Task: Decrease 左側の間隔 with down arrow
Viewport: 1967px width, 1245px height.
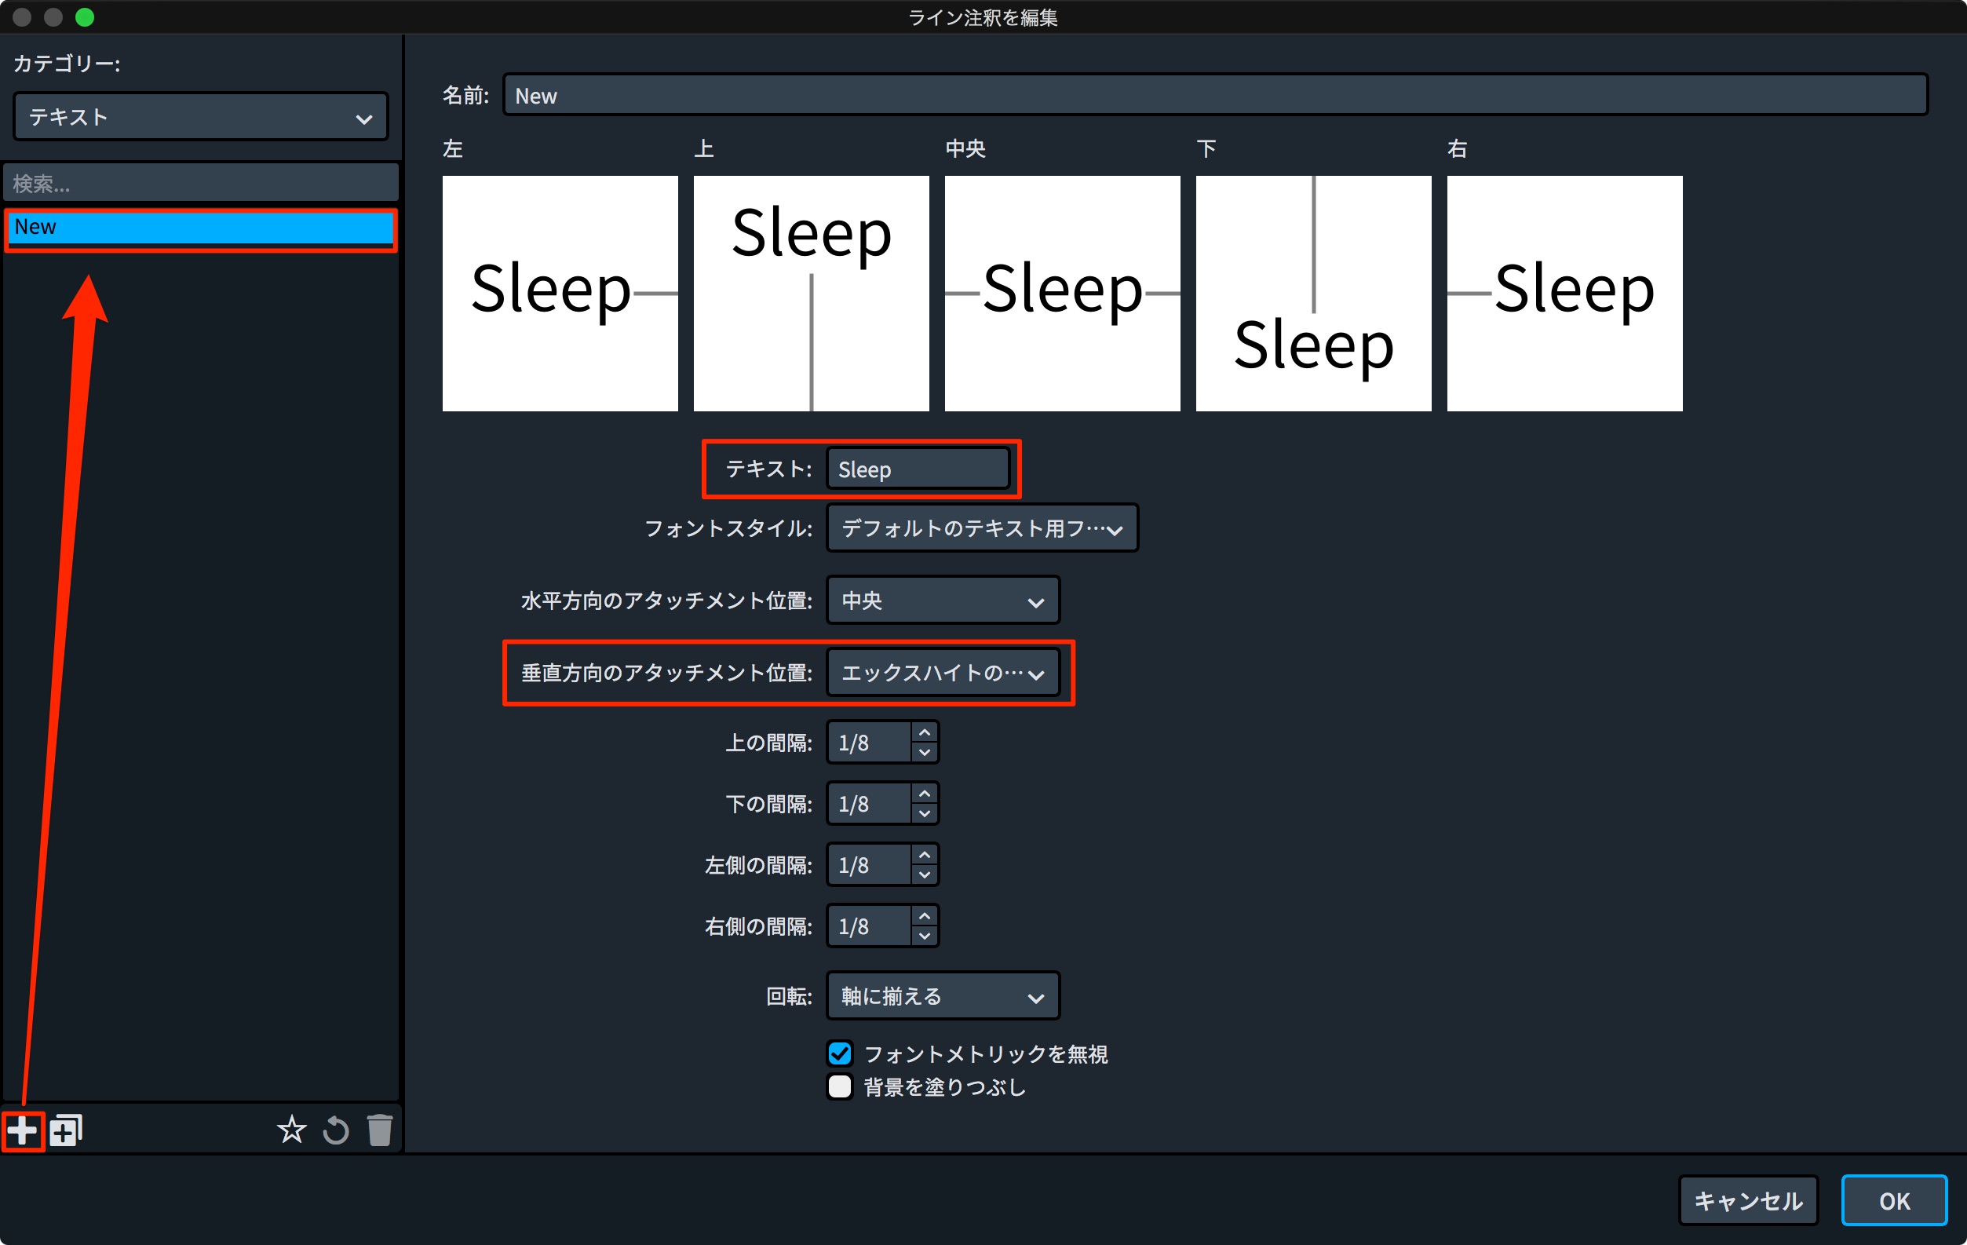Action: 925,875
